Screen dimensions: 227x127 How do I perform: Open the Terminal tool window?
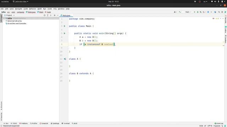(x=66, y=123)
